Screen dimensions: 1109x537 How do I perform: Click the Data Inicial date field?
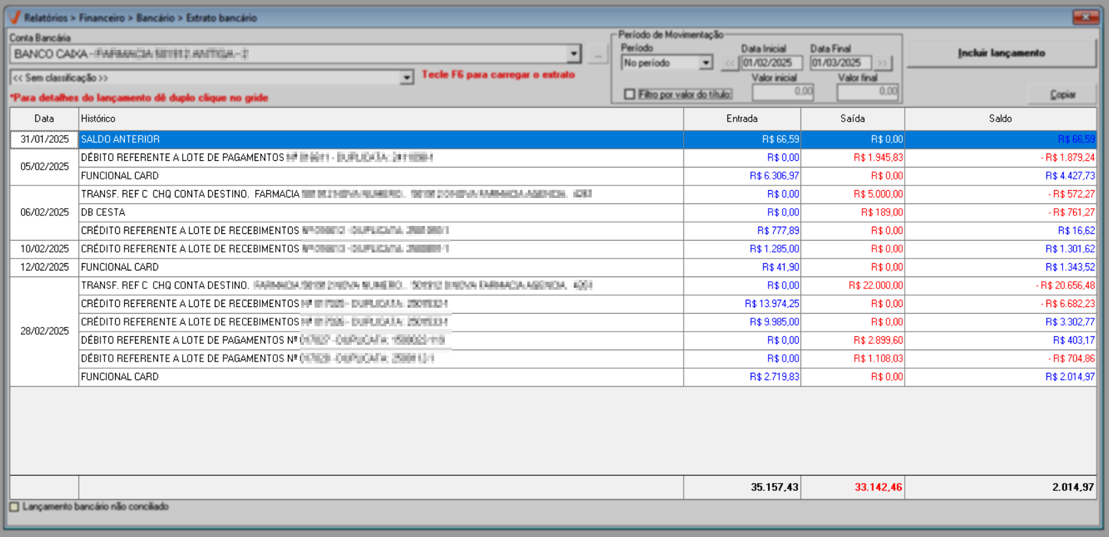771,63
